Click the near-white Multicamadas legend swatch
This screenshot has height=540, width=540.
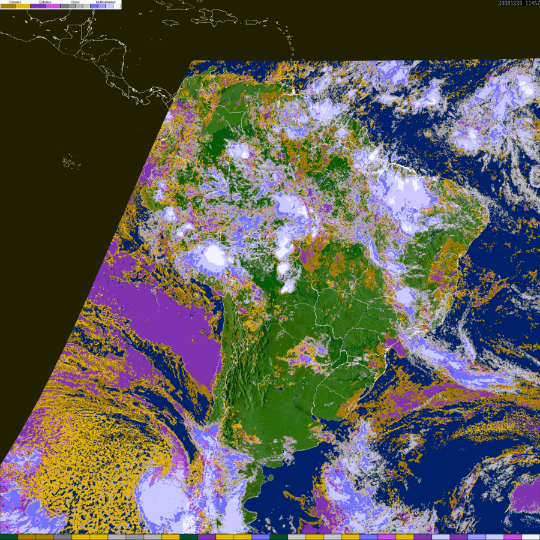pyautogui.click(x=116, y=6)
